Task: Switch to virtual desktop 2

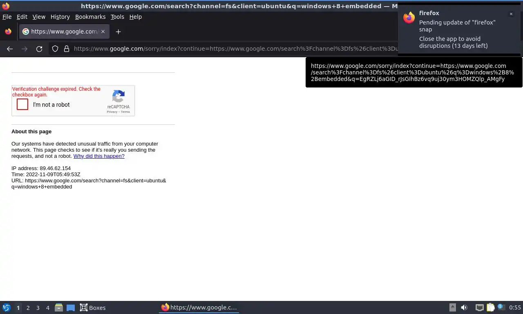Action: (x=28, y=308)
